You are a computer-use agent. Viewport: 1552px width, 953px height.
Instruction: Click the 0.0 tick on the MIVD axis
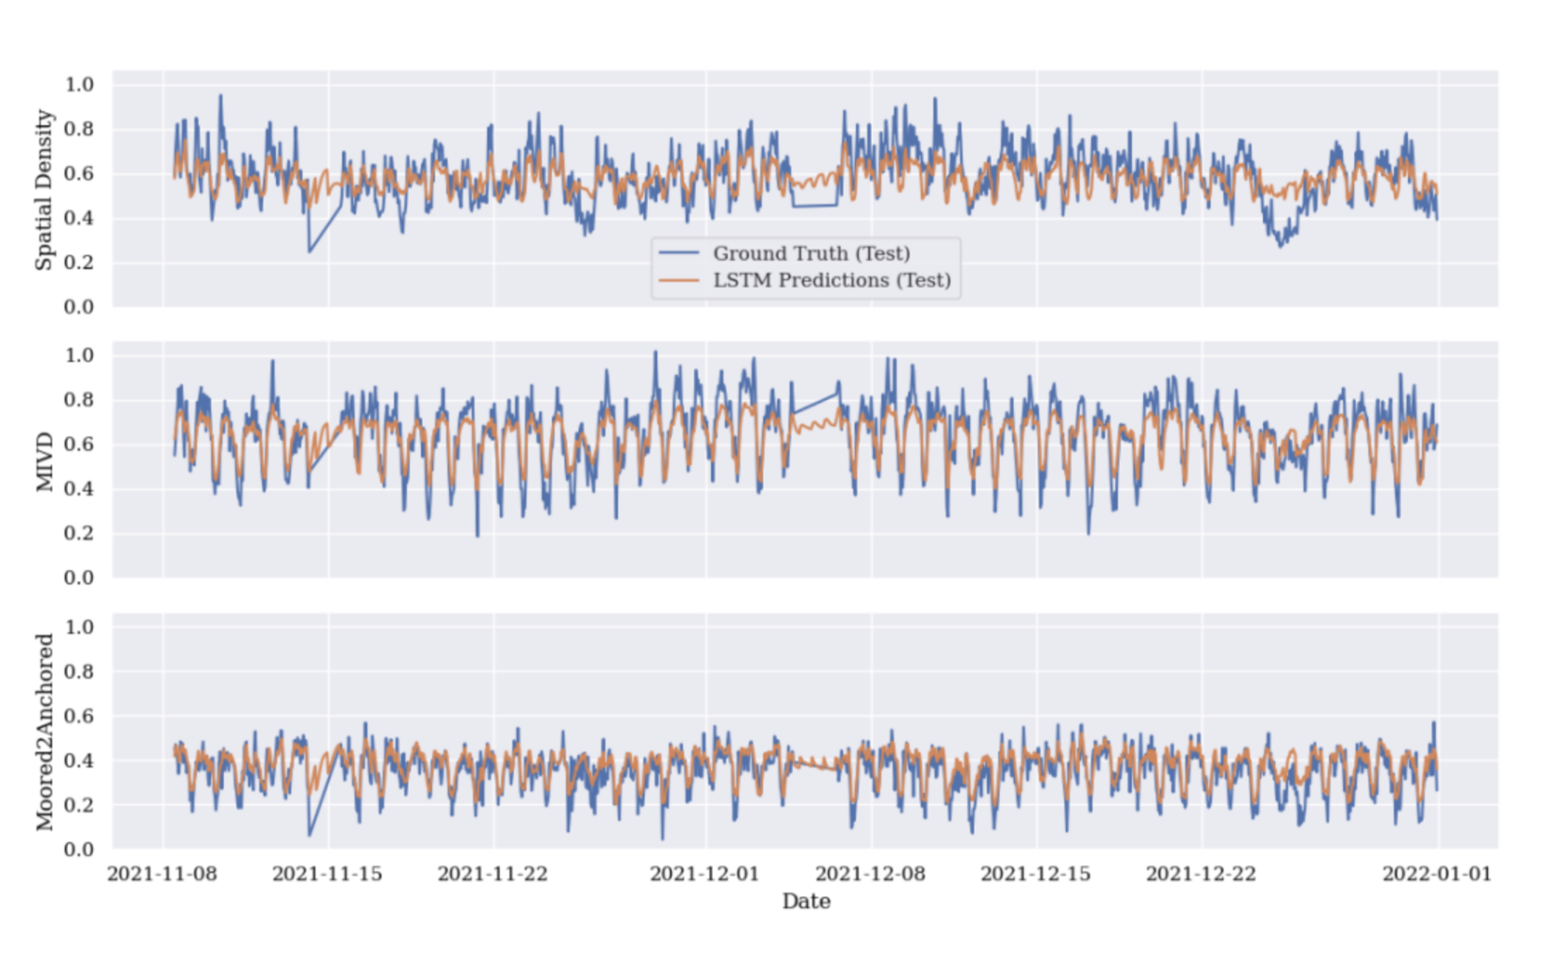(x=79, y=578)
